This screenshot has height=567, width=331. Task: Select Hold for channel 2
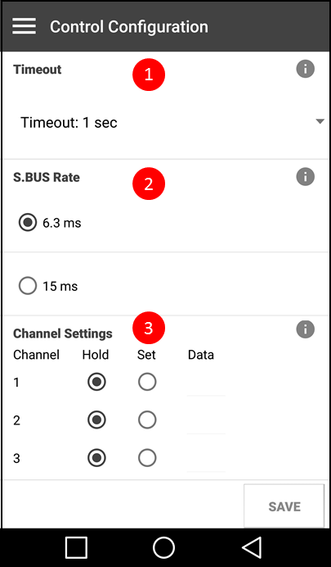pos(96,420)
